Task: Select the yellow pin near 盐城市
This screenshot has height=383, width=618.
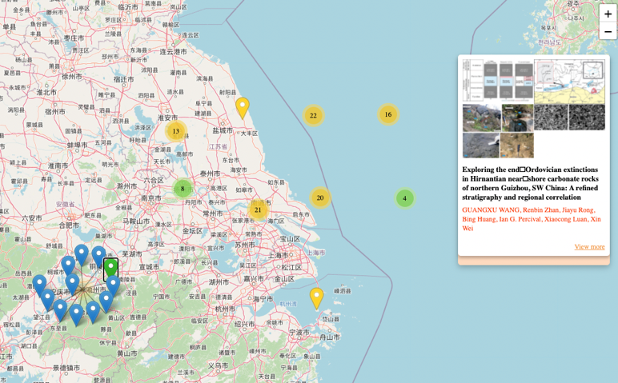Action: coord(242,107)
